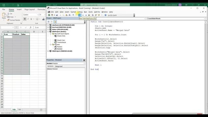
Task: Click the Reset stop icon in VBA toolbar
Action: click(x=86, y=15)
